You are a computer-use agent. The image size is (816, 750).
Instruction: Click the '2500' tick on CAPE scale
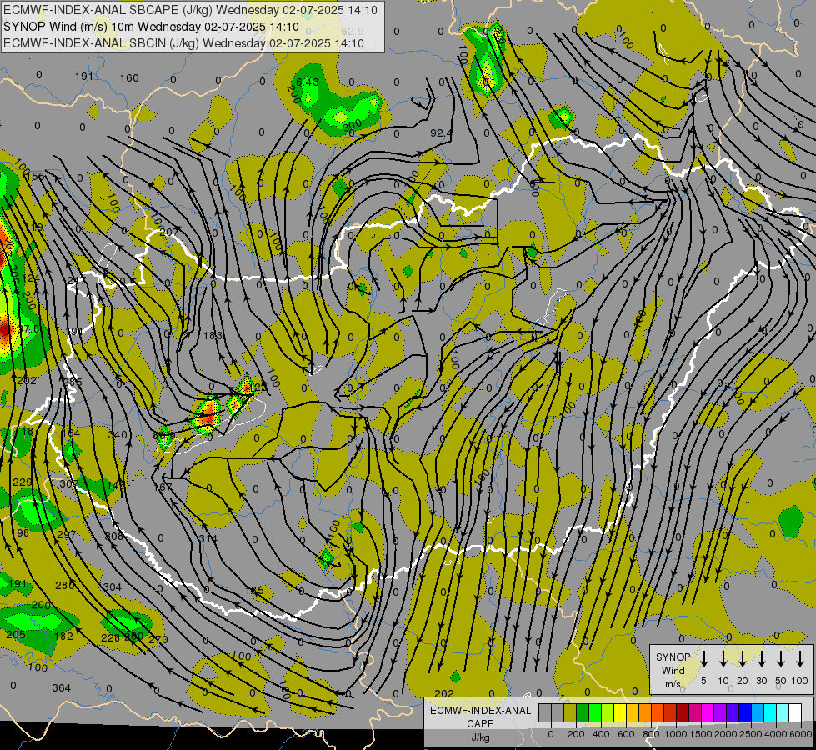pyautogui.click(x=752, y=734)
